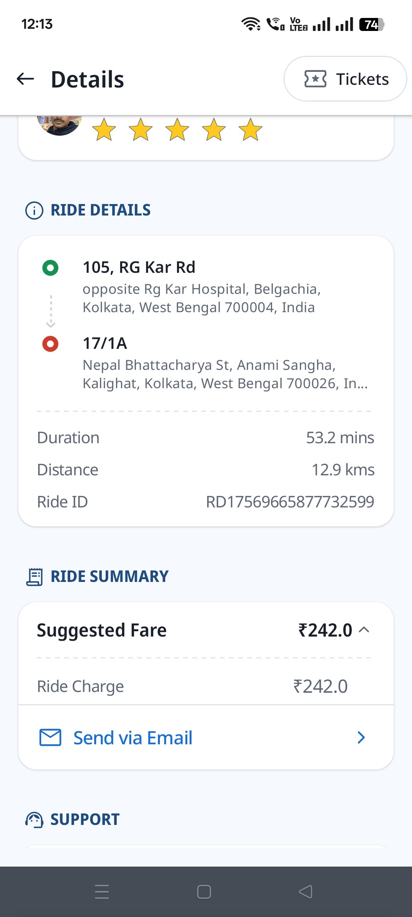412x917 pixels.
Task: Tap the red drop location marker
Action: 50,344
